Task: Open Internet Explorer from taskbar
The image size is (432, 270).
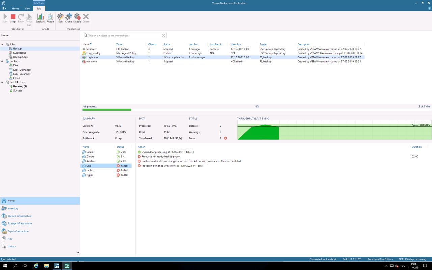Action: tap(36, 266)
